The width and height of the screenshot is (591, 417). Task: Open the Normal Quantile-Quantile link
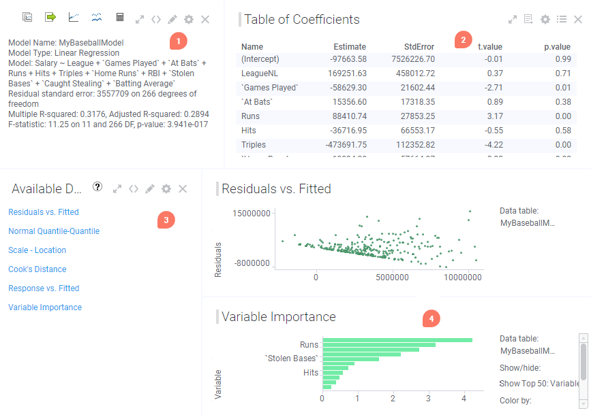point(54,231)
